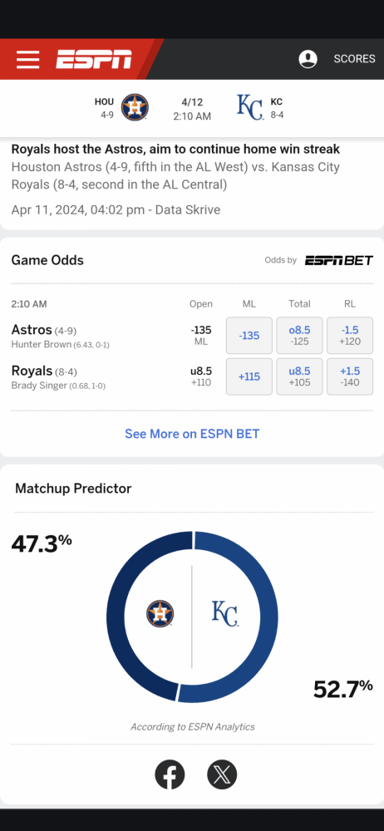Tap the Astros logo inside predictor chart
The height and width of the screenshot is (831, 384).
click(160, 614)
